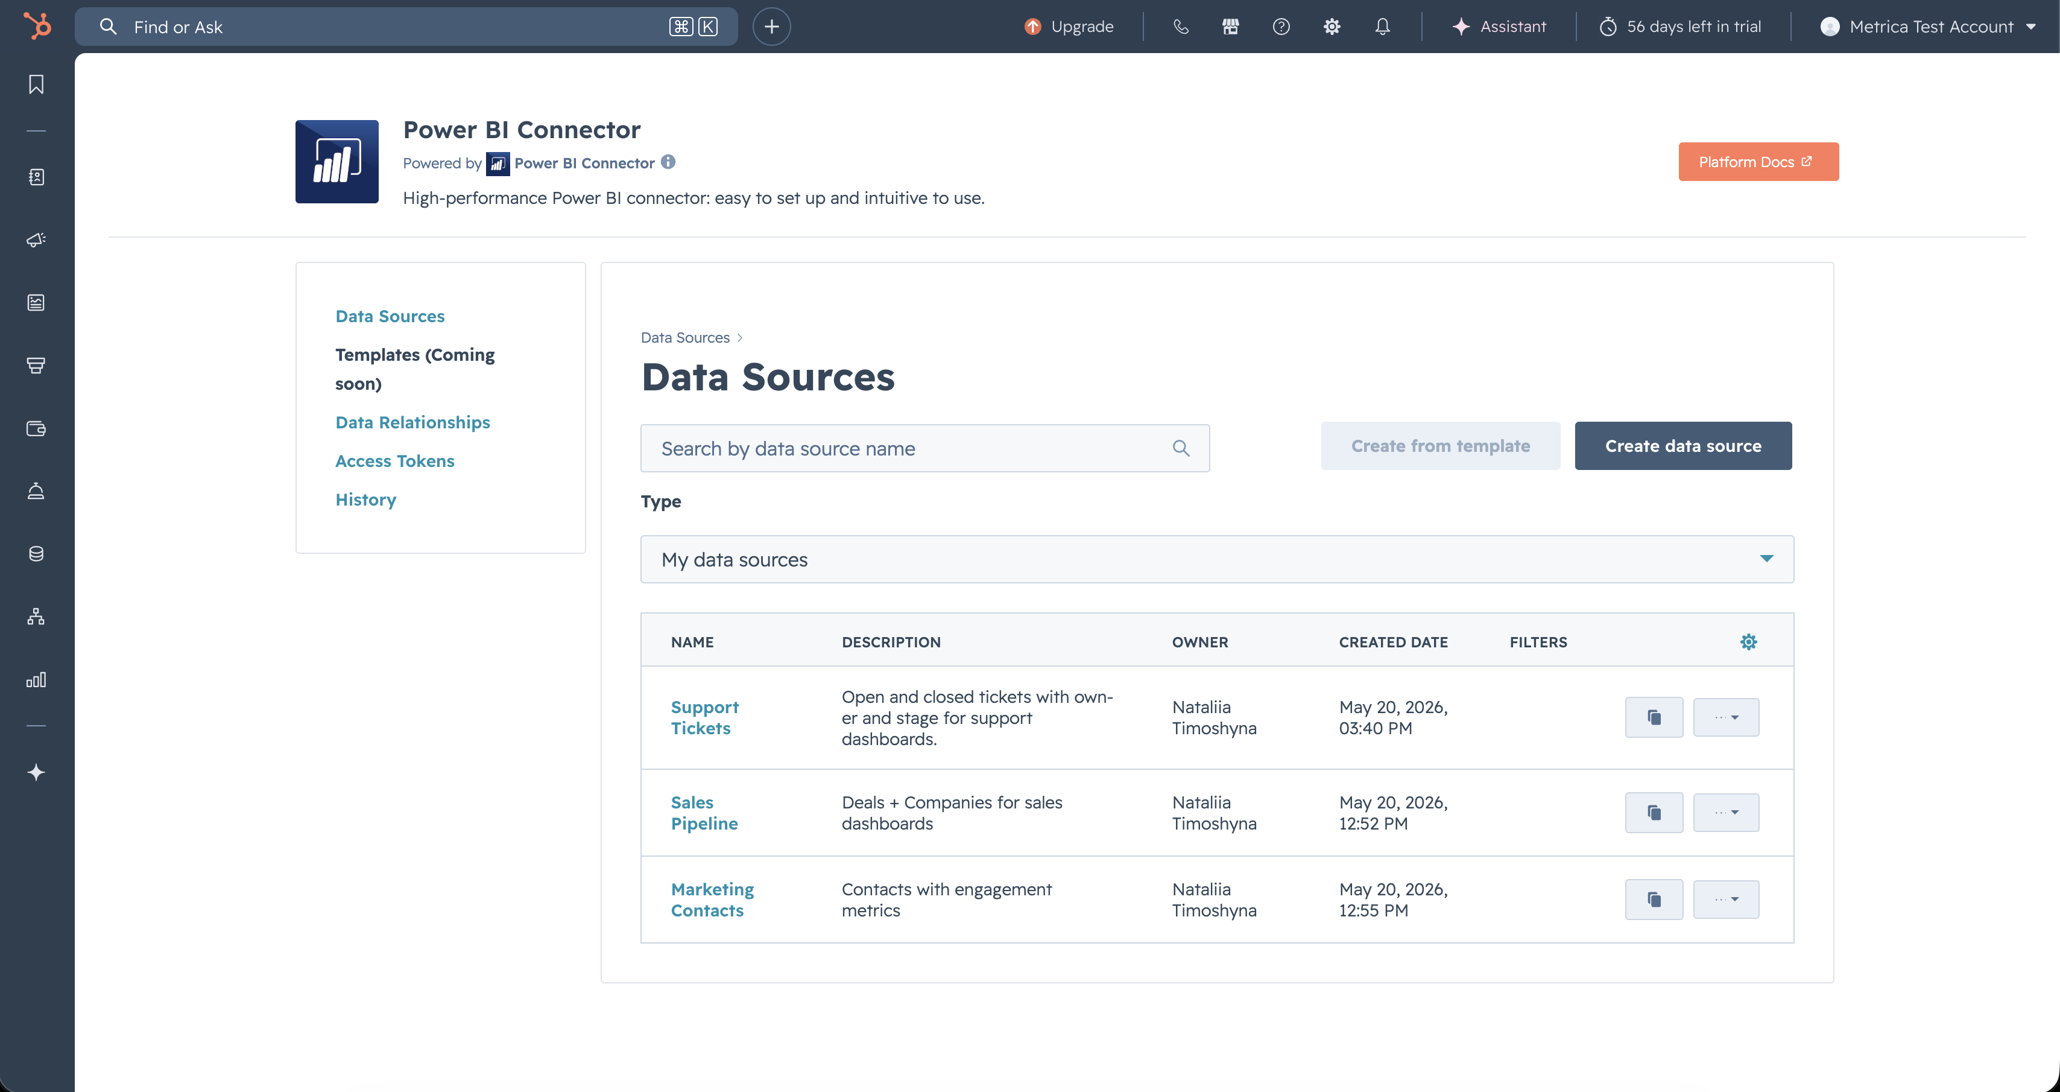2060x1092 pixels.
Task: Focus the Find or Ask search bar
Action: click(x=406, y=27)
